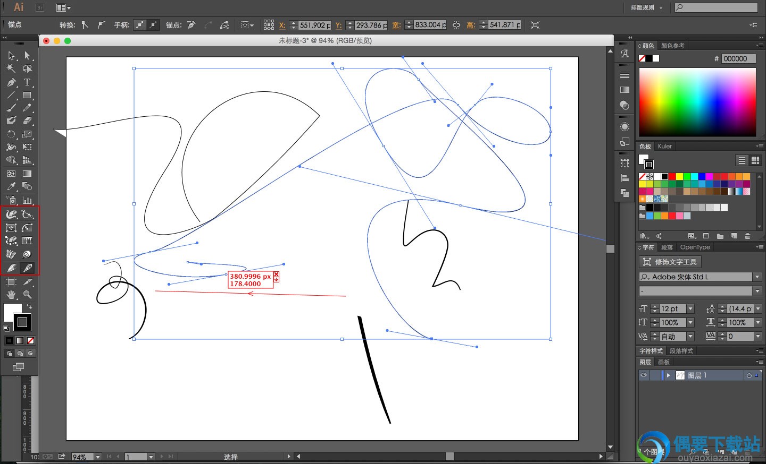Toggle visibility eye of 图层 1

click(644, 375)
